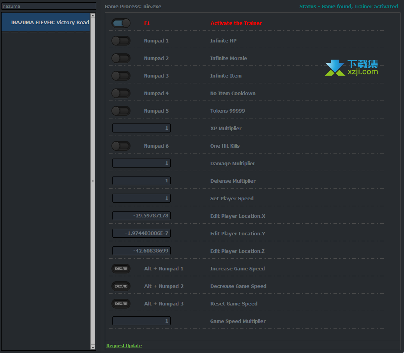Edit the Player Location.X value field

[x=141, y=216]
